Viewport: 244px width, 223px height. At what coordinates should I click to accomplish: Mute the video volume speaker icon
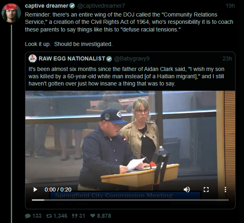point(187,190)
